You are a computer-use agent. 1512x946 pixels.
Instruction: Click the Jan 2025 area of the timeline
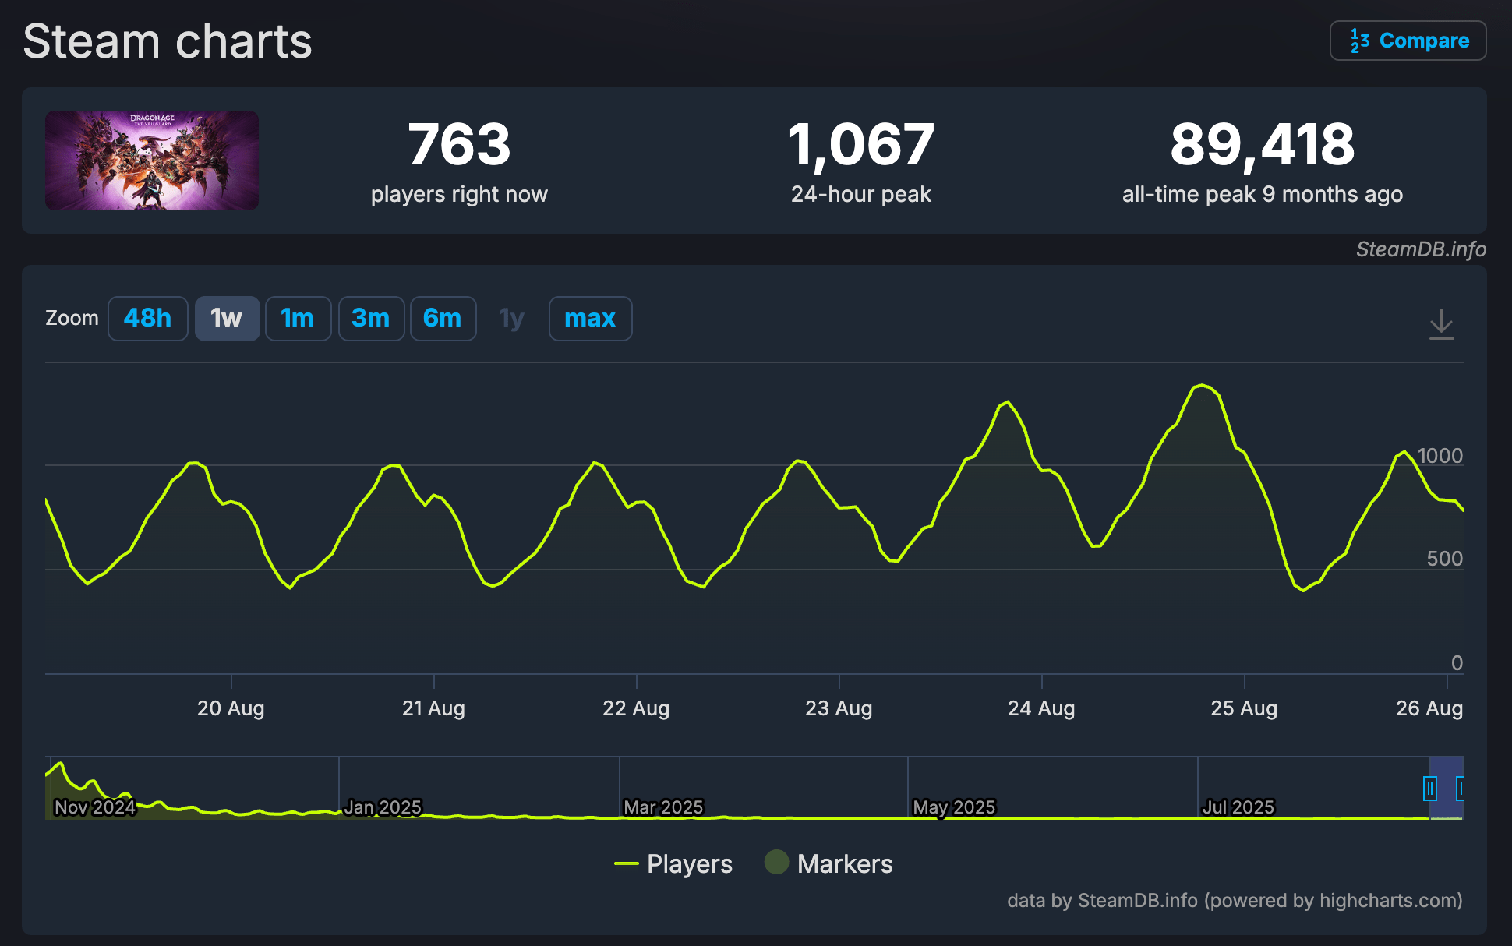(x=383, y=807)
